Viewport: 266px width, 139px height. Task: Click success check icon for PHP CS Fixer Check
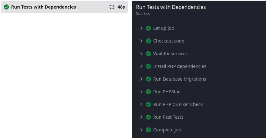148,104
